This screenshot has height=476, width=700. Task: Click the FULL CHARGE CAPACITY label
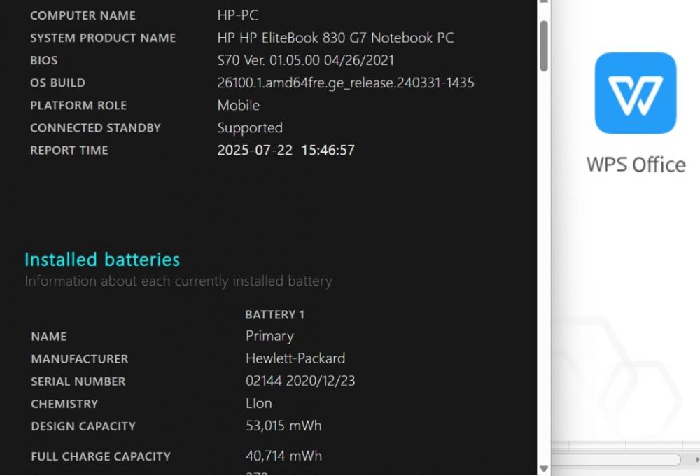[101, 456]
